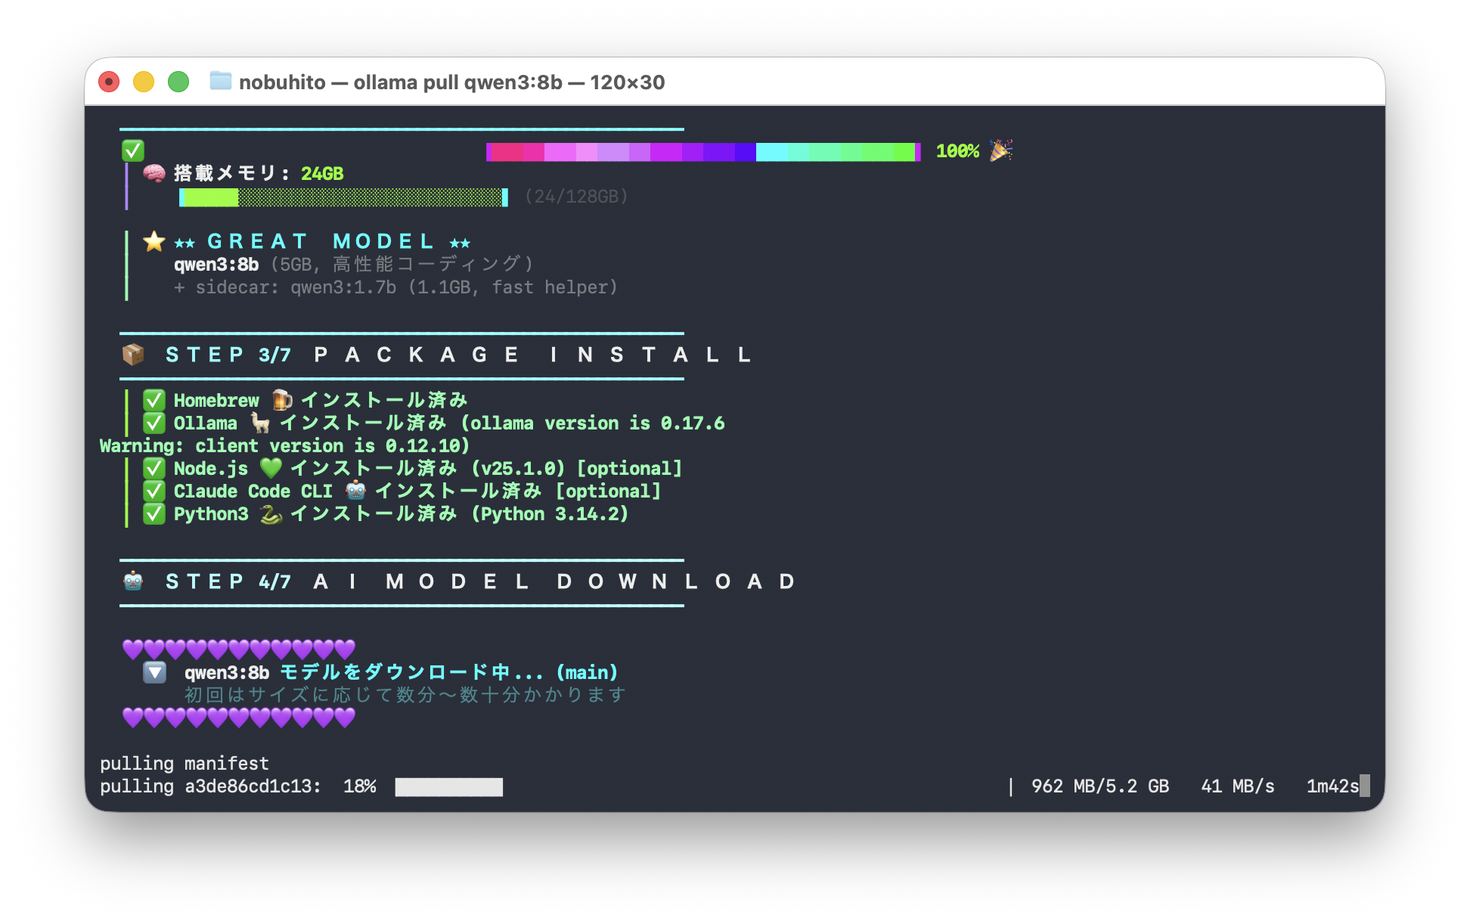Screen dimensions: 1470x924
Task: Select the star icon beside GREAT MODEL
Action: click(153, 241)
